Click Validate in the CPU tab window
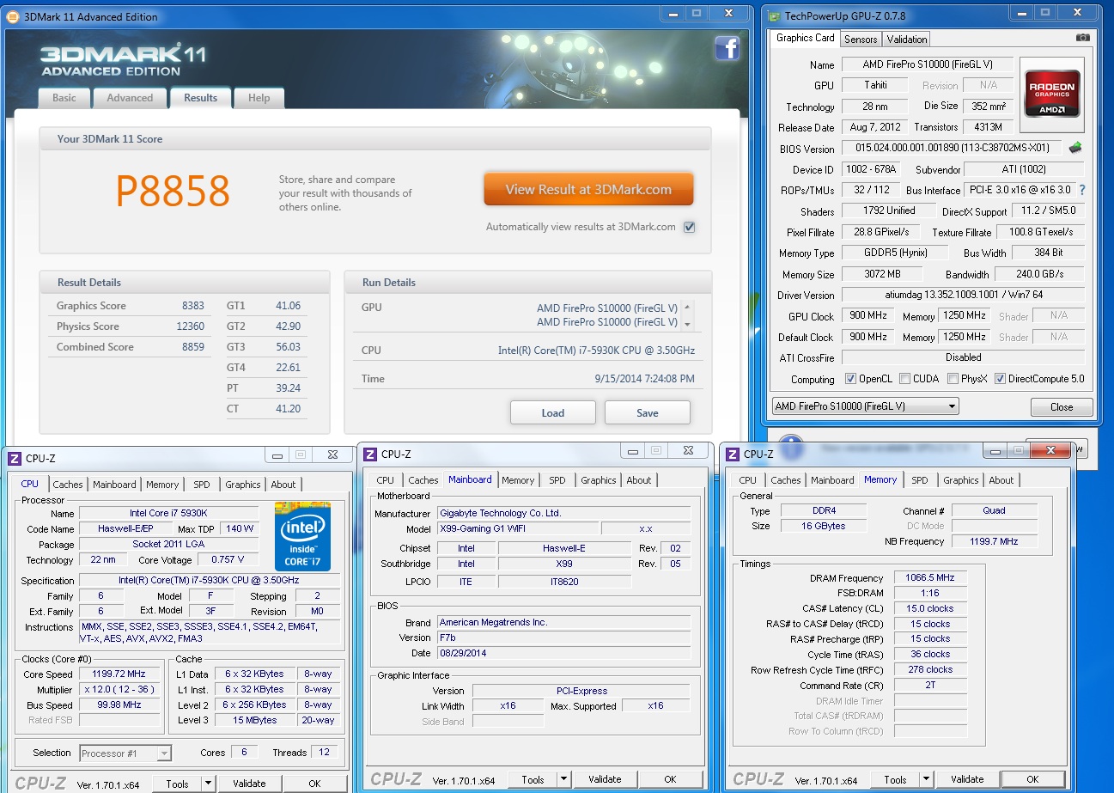 click(x=249, y=784)
